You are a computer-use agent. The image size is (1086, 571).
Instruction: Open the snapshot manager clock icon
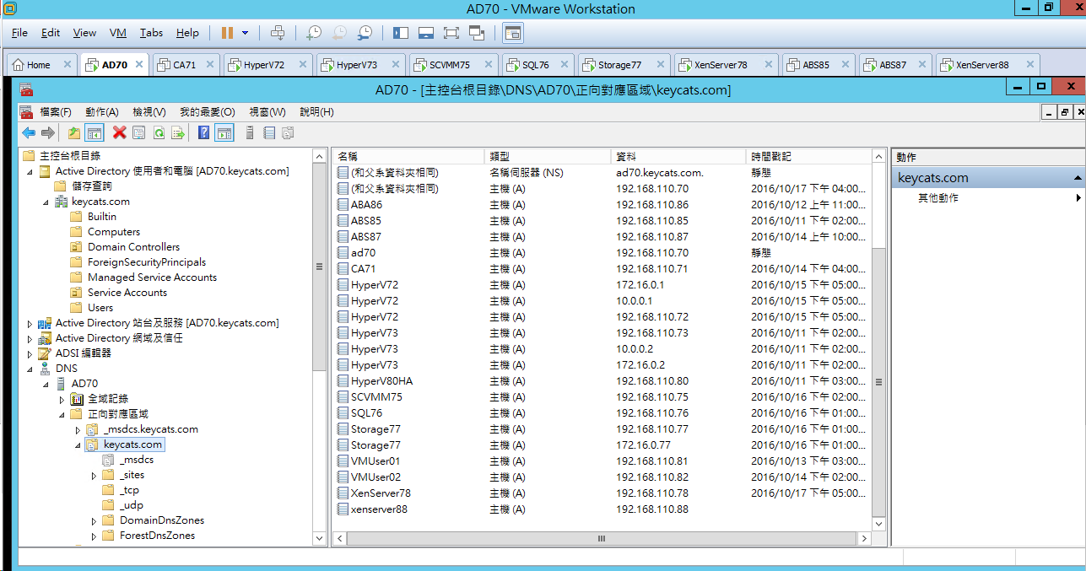click(x=365, y=33)
